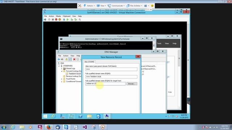Collapse the Forward Lookup Zones node
Screen dimensions: 232x130
[x=62, y=71]
